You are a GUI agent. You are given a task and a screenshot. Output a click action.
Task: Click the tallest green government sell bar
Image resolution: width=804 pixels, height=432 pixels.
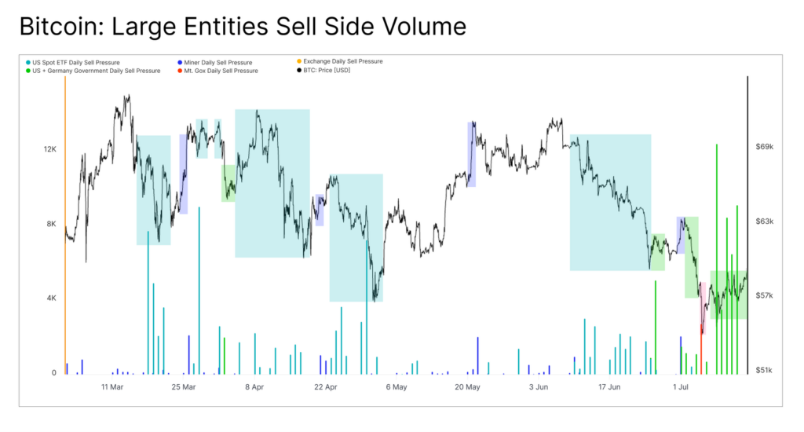point(717,259)
